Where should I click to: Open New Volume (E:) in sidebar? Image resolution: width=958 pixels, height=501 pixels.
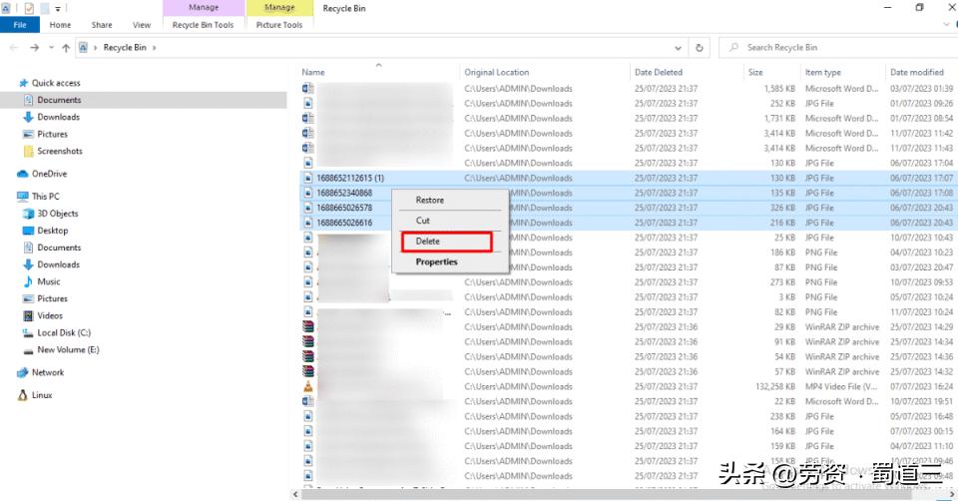point(68,350)
